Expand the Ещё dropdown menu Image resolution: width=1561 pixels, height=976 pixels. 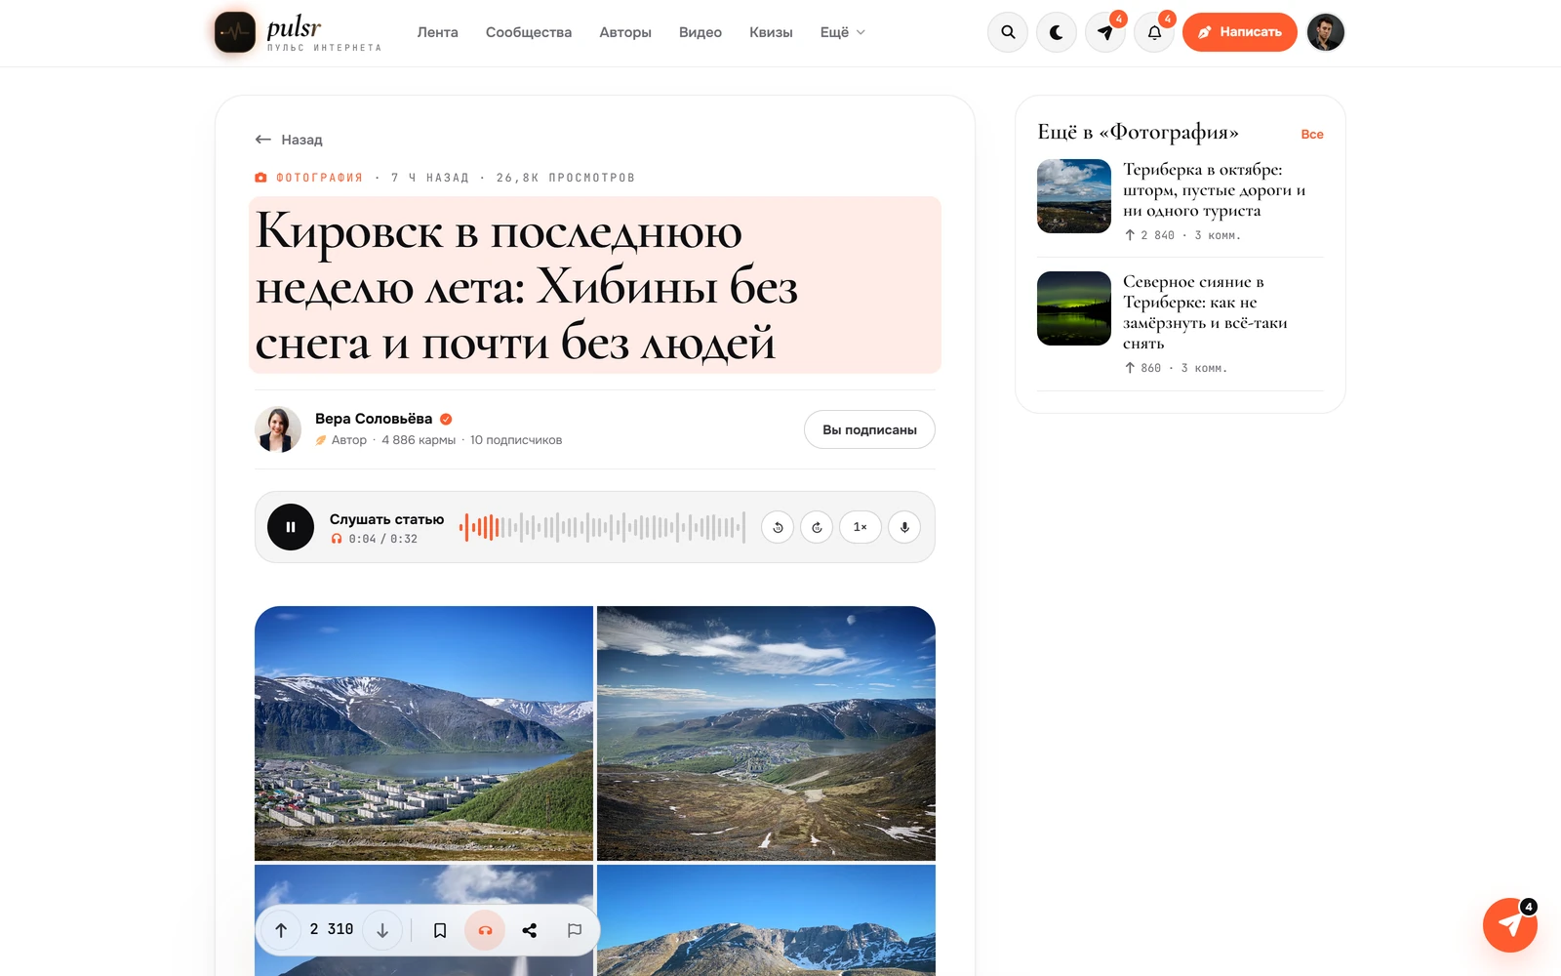pyautogui.click(x=843, y=32)
